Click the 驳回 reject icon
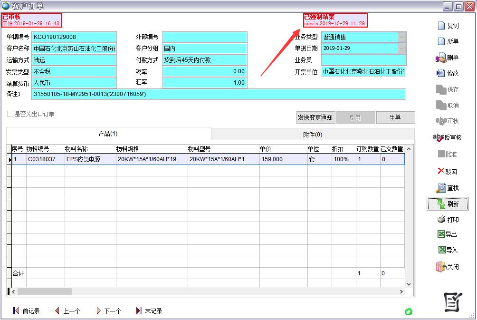Screen dimensions: 477x320 point(441,171)
